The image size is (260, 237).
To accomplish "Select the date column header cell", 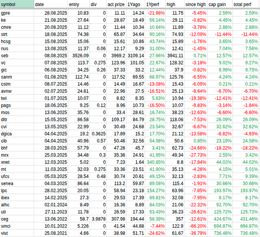I will tap(51, 4).
